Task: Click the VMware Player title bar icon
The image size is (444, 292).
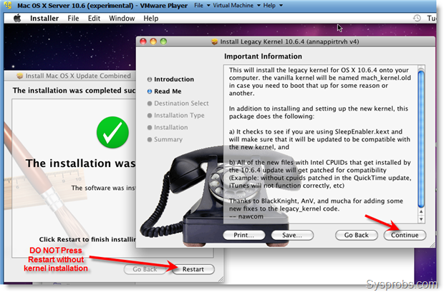Action: 8,5
